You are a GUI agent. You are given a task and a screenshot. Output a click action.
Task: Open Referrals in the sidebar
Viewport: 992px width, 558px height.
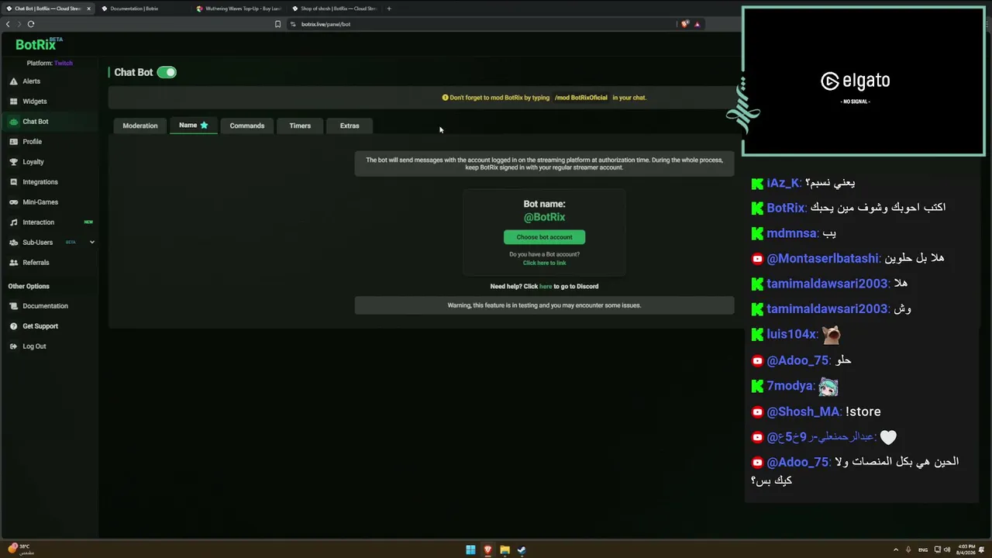[36, 263]
